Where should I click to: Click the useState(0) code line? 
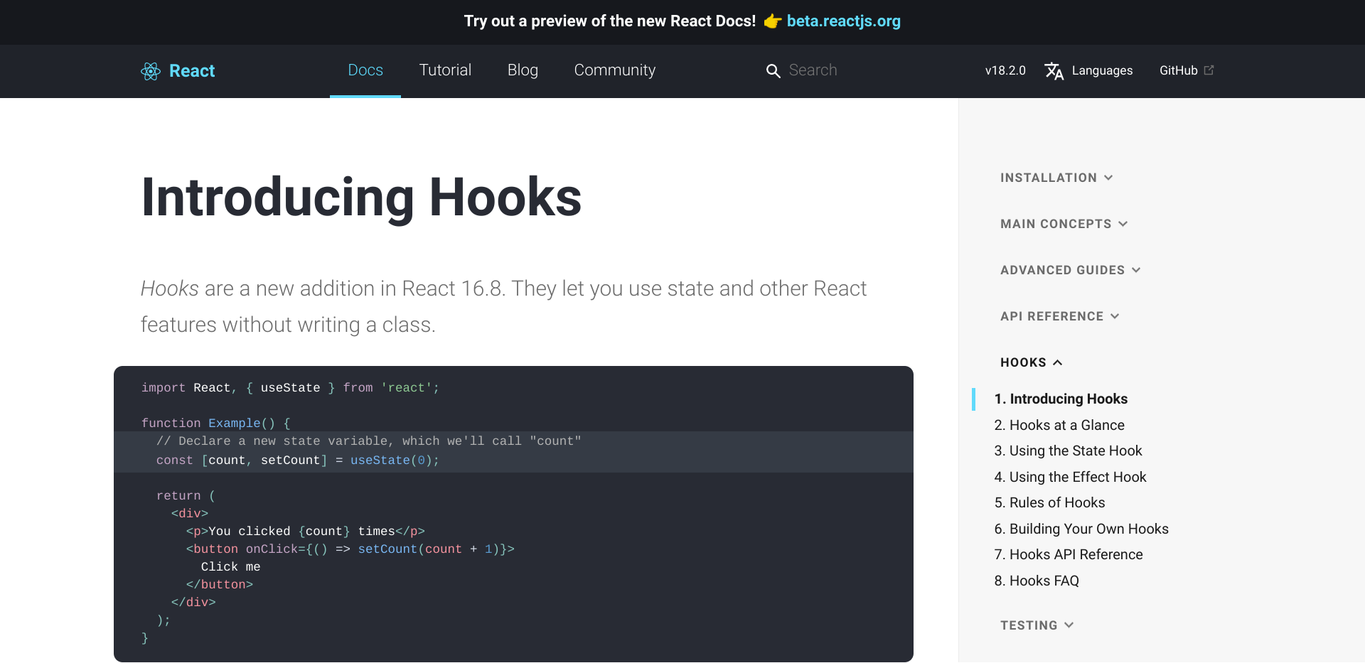pyautogui.click(x=298, y=460)
